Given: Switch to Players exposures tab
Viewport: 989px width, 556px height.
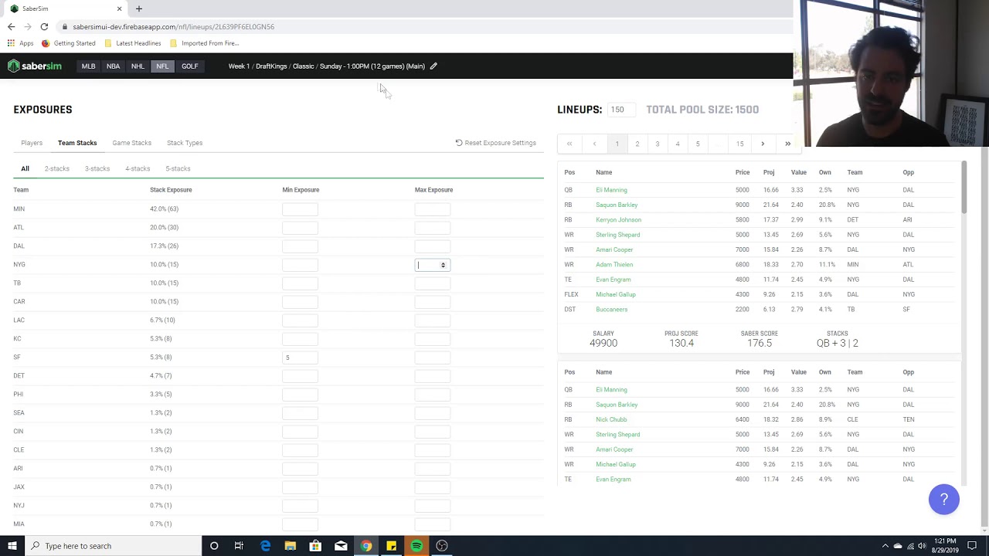Looking at the screenshot, I should 32,143.
